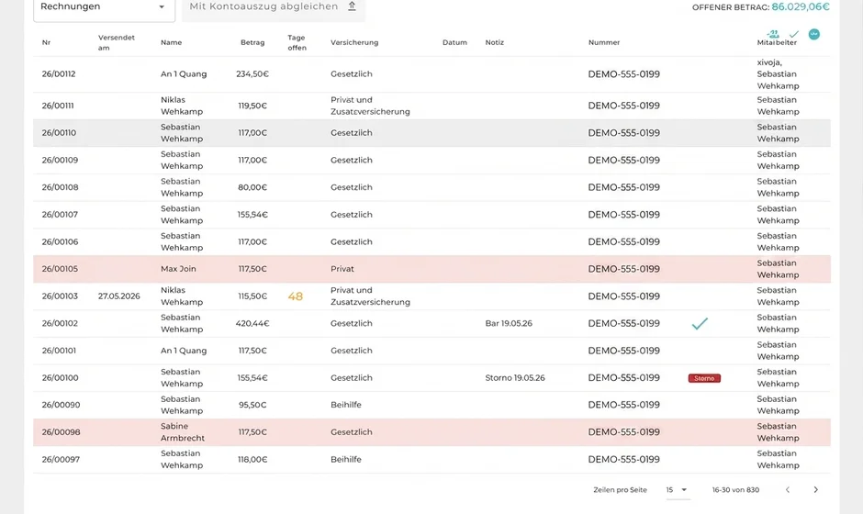The width and height of the screenshot is (863, 514).
Task: Click the Nummer column header
Action: click(x=604, y=42)
